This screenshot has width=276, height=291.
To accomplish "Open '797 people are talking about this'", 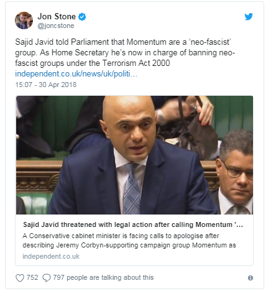I will (x=103, y=277).
